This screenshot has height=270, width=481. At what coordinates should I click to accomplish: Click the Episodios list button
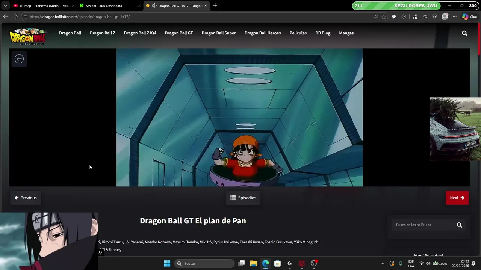point(243,198)
